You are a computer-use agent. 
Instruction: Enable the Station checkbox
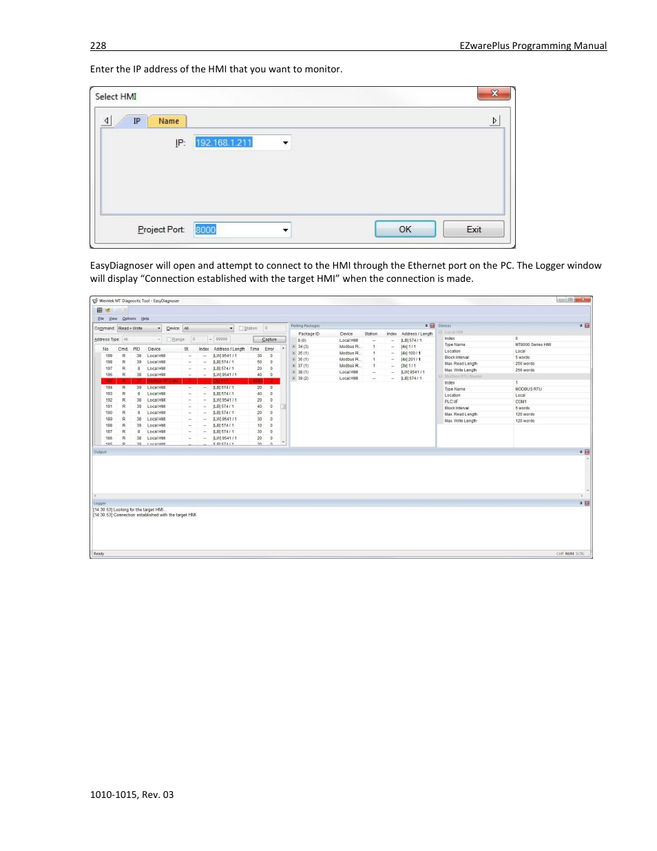(241, 329)
